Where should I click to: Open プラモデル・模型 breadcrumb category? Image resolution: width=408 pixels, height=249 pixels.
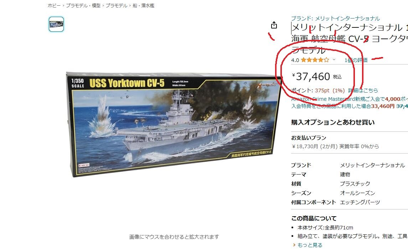coord(83,5)
